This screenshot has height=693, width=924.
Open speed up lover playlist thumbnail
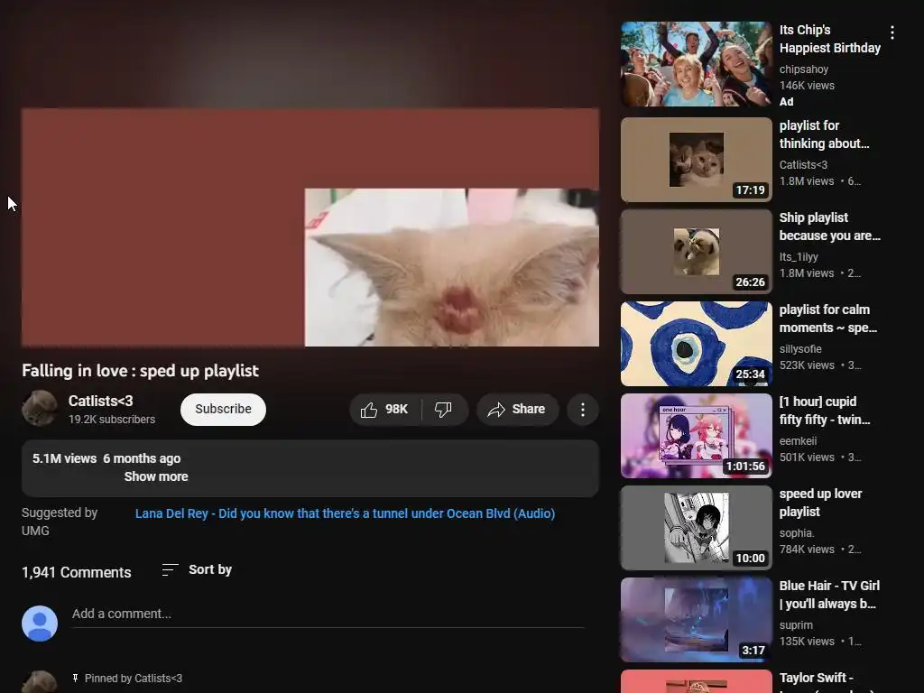696,527
